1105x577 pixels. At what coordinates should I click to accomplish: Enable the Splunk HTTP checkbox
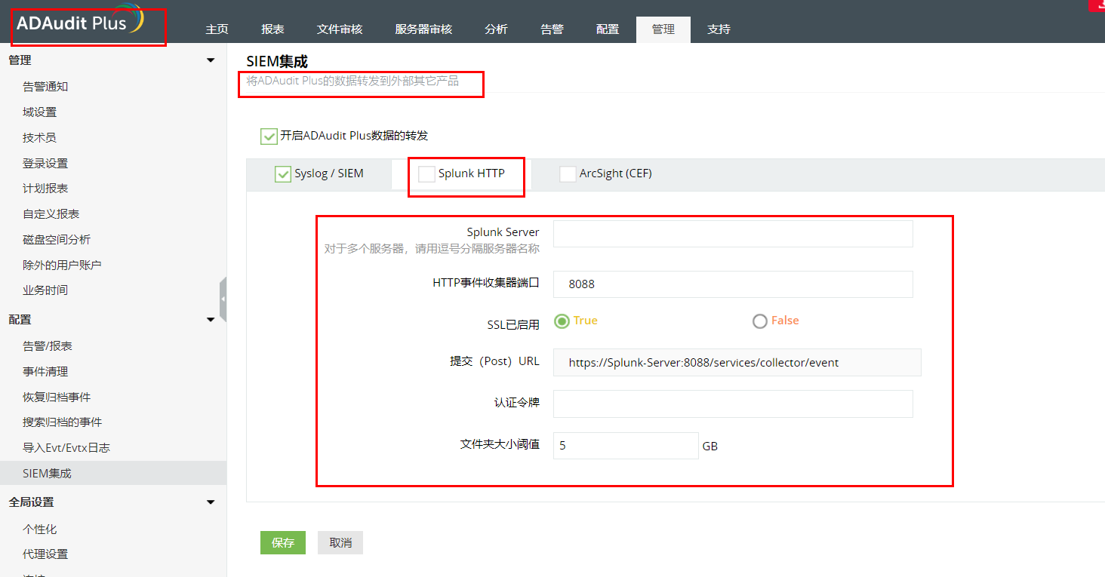[426, 174]
